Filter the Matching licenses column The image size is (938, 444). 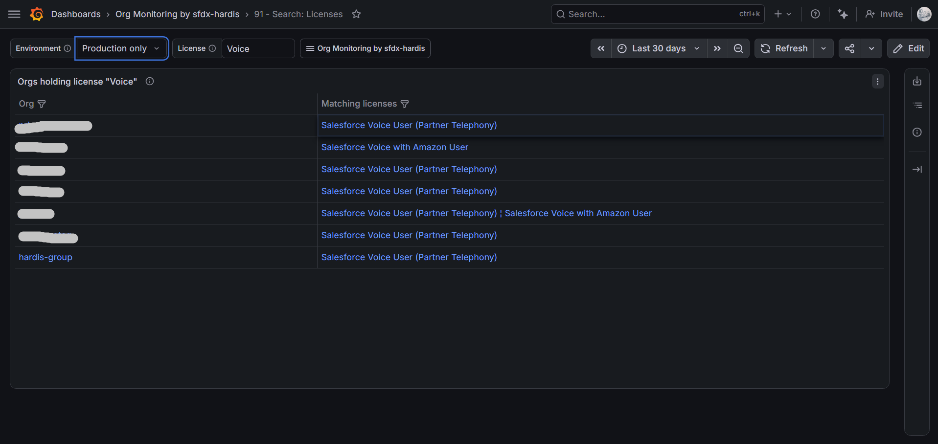405,104
